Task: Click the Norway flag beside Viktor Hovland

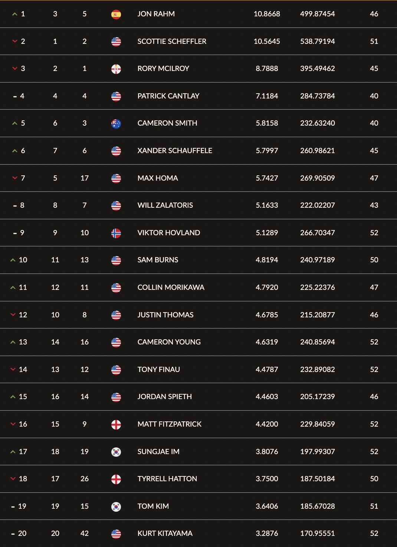Action: tap(116, 233)
